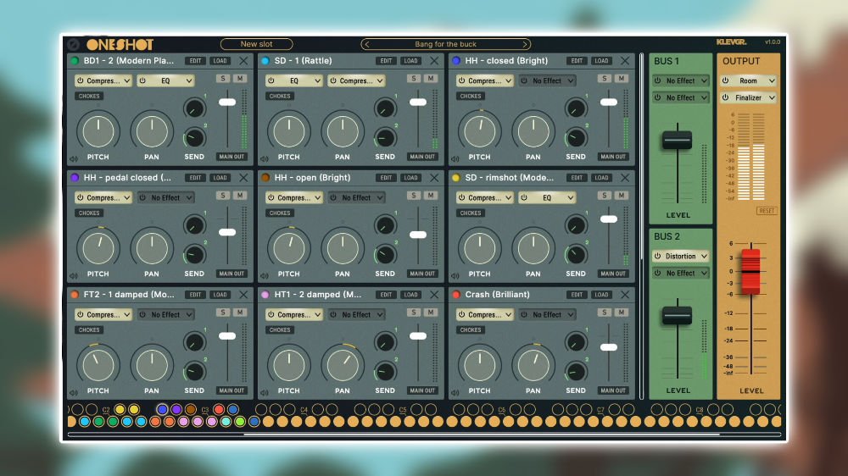Go to next preset with right arrow
848x476 pixels.
click(524, 44)
